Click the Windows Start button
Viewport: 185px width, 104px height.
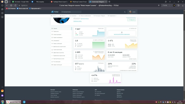(x=3, y=102)
